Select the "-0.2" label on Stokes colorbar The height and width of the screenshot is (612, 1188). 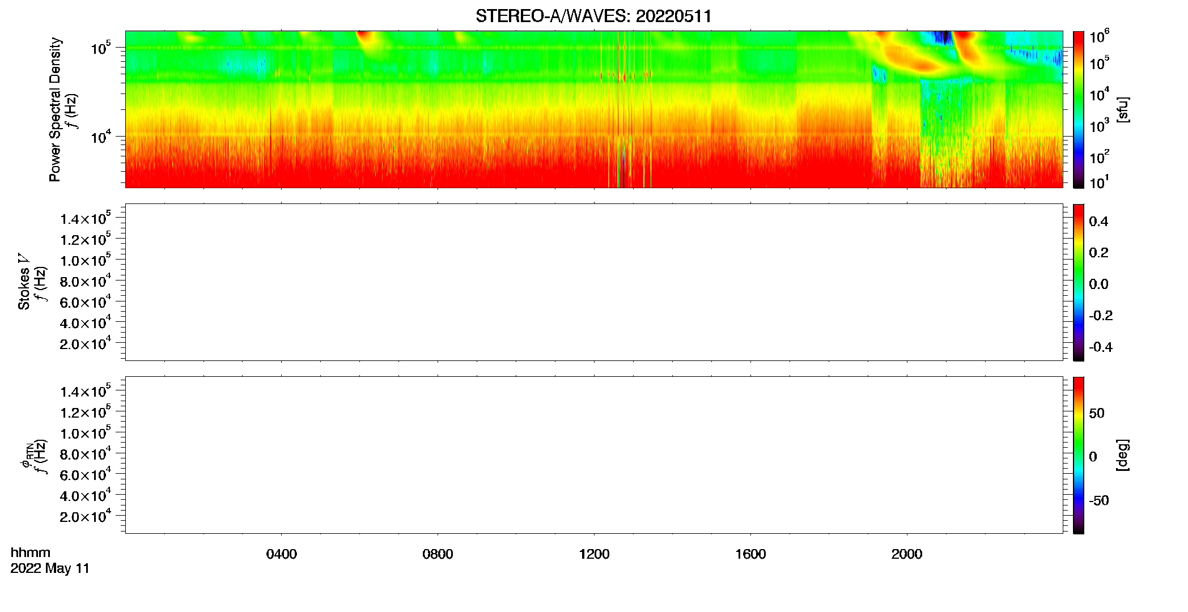[1101, 316]
